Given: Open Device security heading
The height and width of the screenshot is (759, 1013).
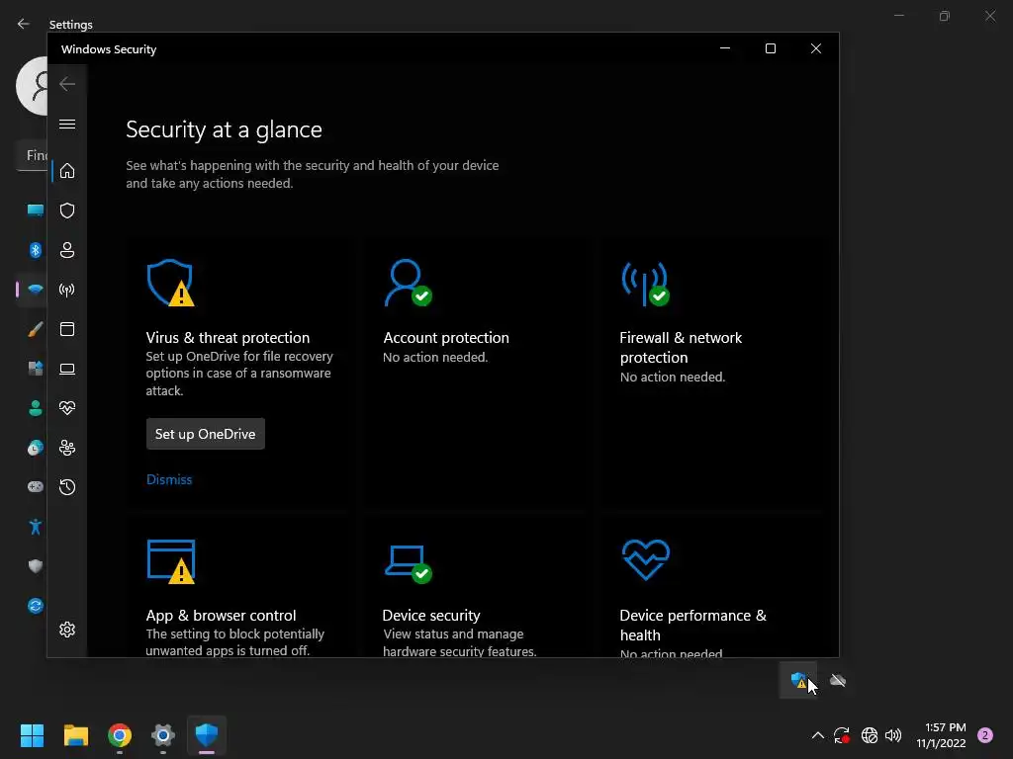Looking at the screenshot, I should pyautogui.click(x=431, y=615).
